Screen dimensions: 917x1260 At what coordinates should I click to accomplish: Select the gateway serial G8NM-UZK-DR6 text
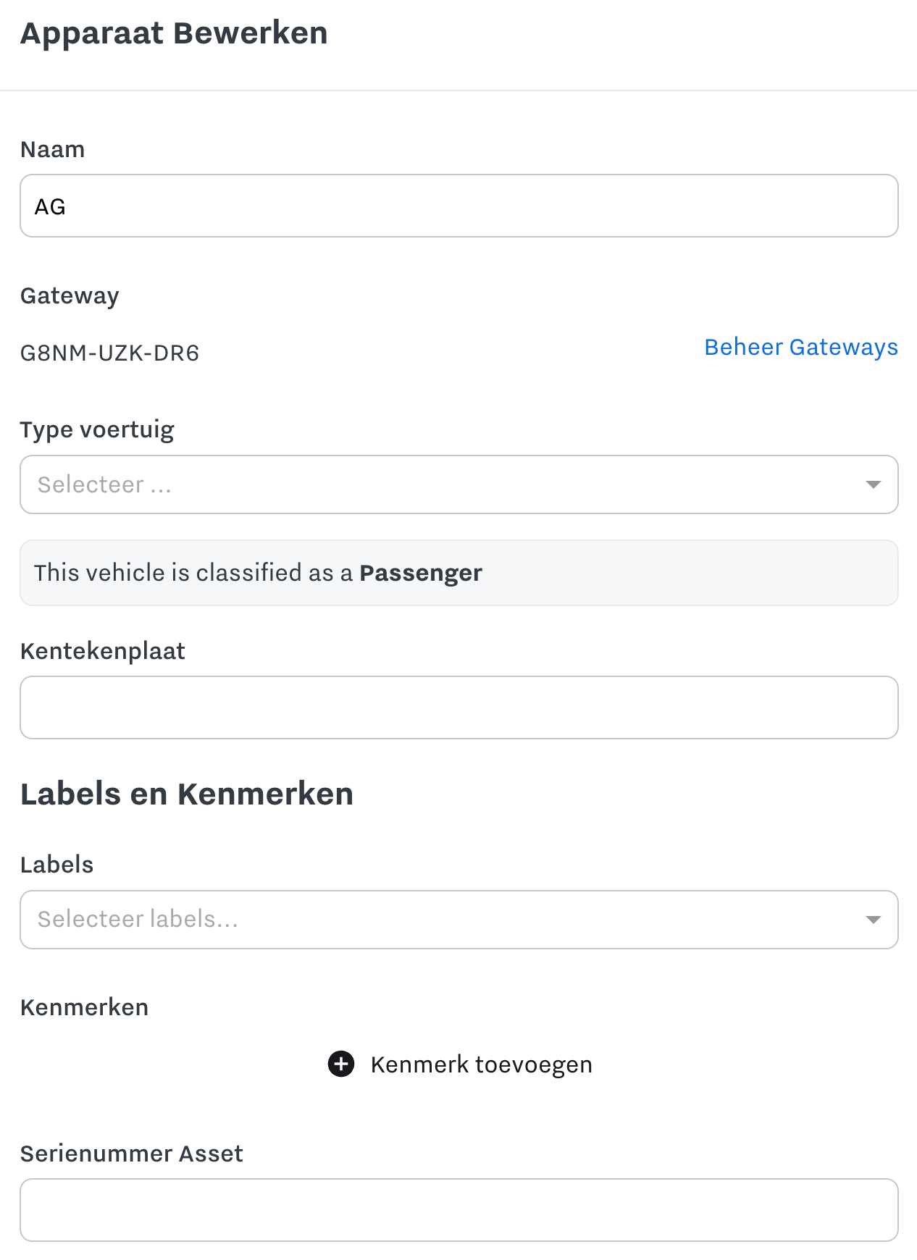pos(109,353)
